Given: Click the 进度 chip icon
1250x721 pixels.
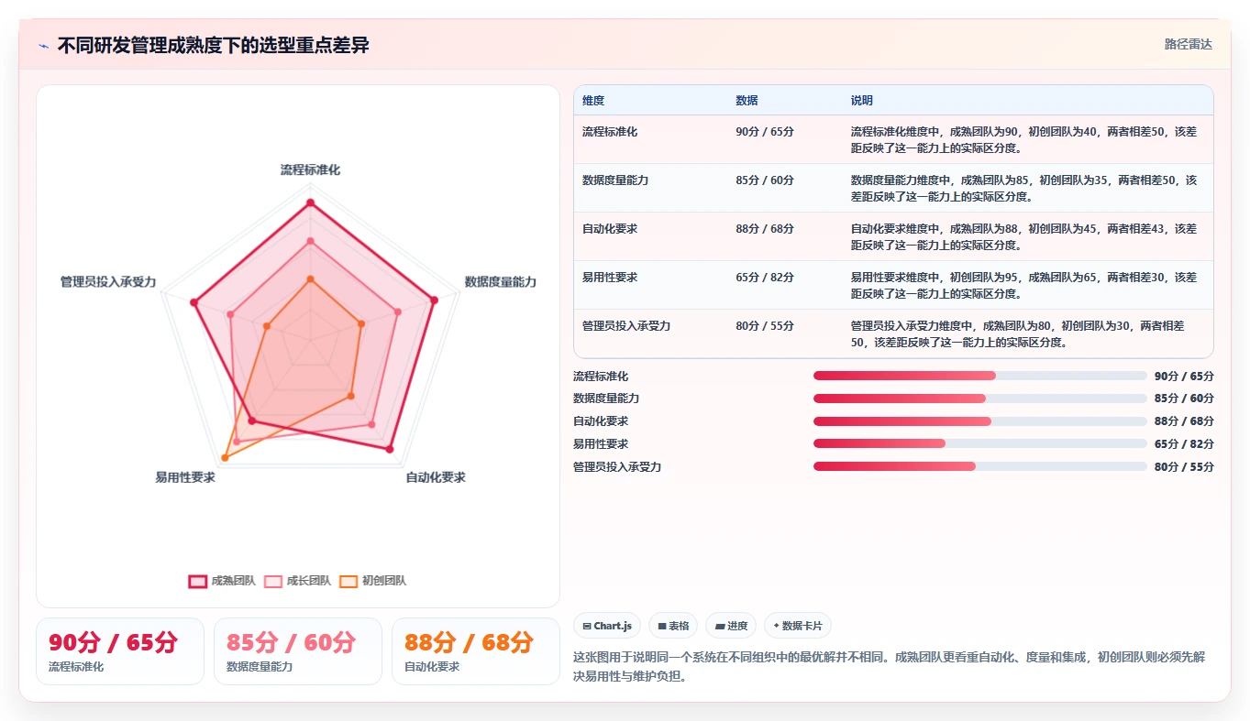Looking at the screenshot, I should point(720,627).
